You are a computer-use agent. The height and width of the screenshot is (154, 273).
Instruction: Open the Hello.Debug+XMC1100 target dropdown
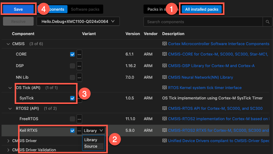coord(78,21)
